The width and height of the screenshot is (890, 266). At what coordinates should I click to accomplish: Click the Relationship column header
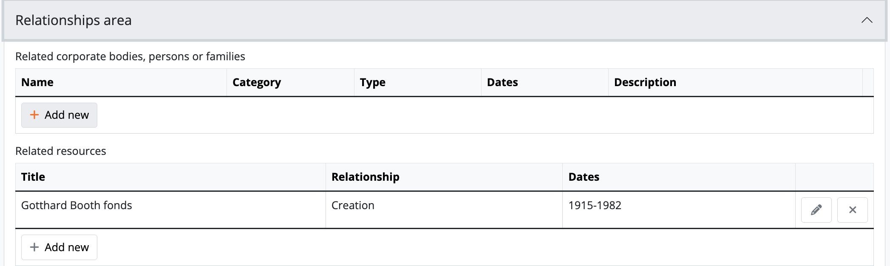click(365, 177)
